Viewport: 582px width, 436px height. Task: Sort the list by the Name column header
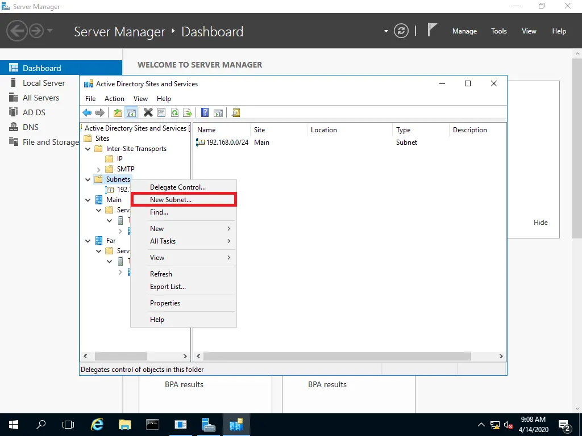pyautogui.click(x=222, y=130)
